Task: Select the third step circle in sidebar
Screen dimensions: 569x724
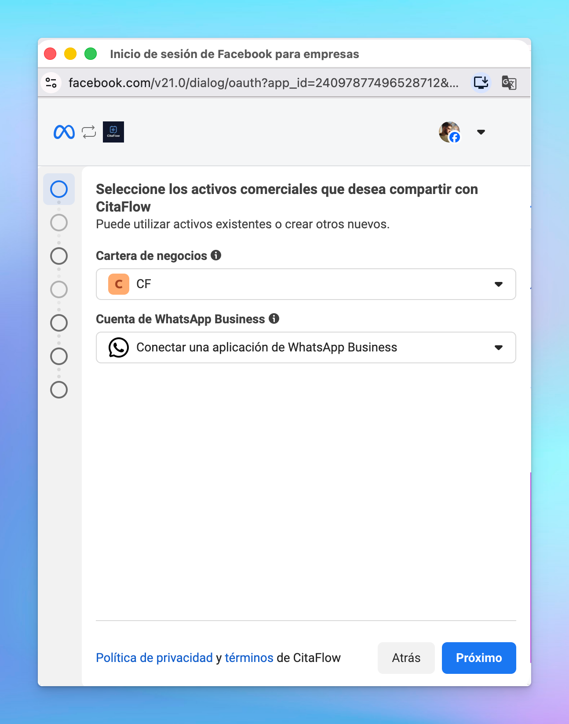Action: (59, 256)
